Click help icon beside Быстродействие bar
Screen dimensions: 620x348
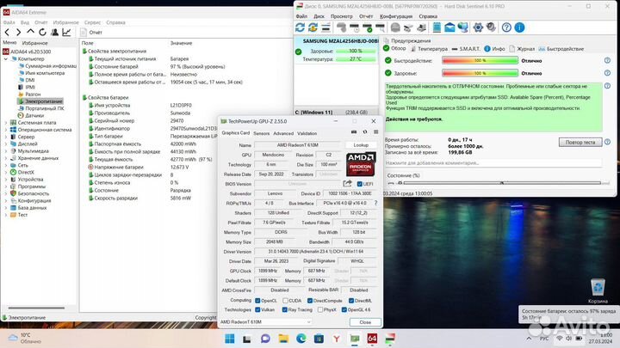(607, 60)
